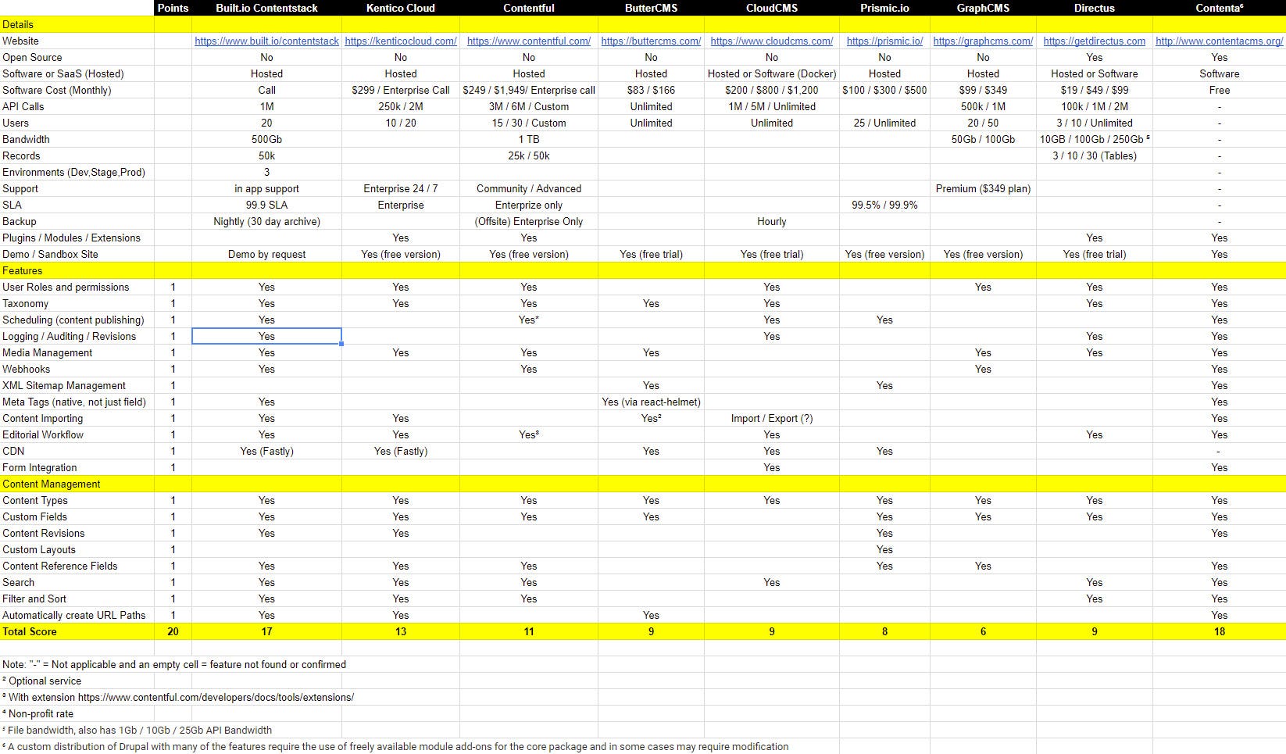Select the Kentico Cloud column header
Screen dimensions: 1286x754
click(x=401, y=8)
